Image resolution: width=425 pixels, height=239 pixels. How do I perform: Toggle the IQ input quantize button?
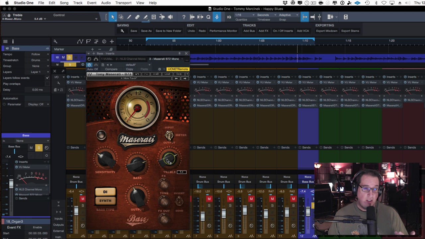pos(229,17)
